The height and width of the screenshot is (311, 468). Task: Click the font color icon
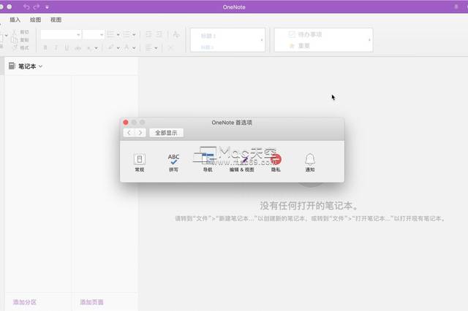click(127, 47)
